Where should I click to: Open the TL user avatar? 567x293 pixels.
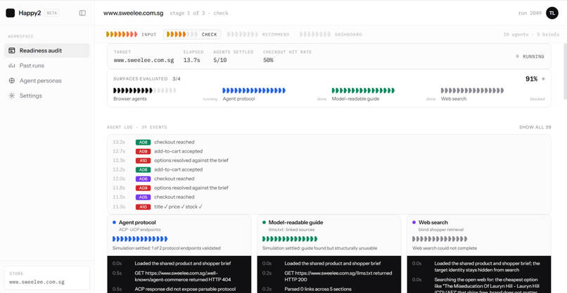pyautogui.click(x=552, y=13)
